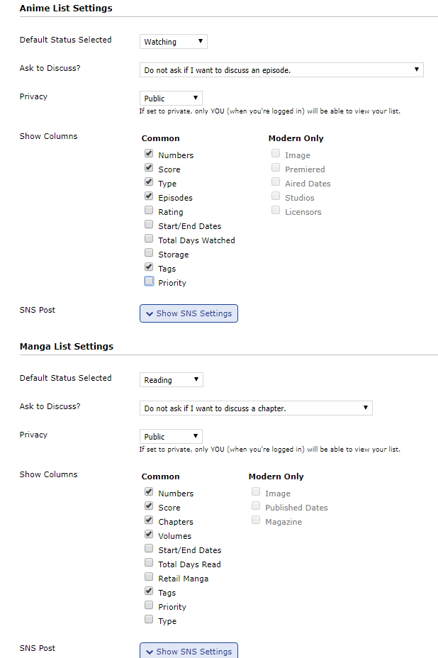
Task: Expand the anime Ask to Discuss dropdown
Action: tap(281, 70)
